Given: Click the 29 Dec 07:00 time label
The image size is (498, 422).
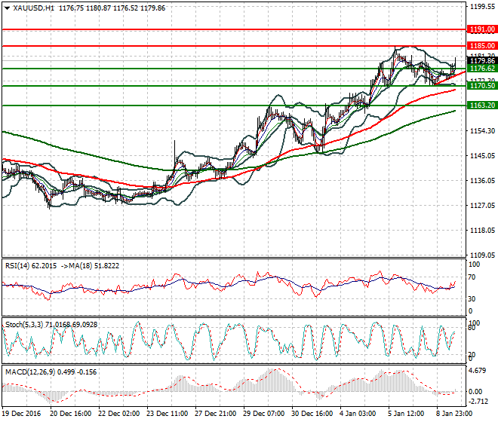Looking at the screenshot, I should [263, 414].
